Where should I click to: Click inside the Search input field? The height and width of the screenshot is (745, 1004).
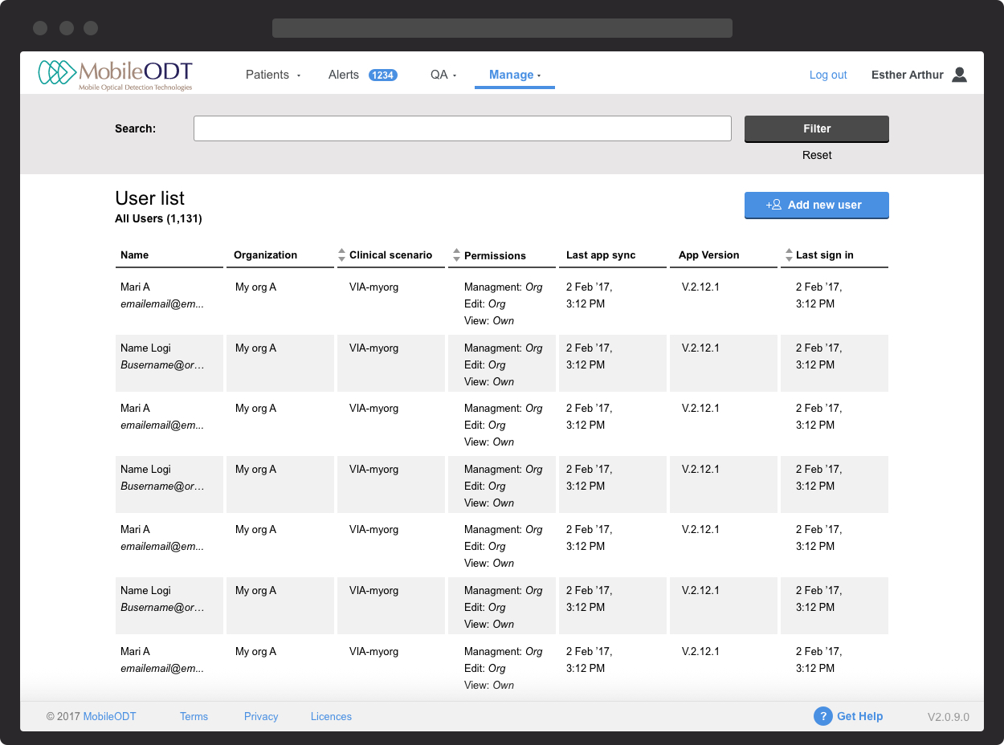tap(462, 128)
